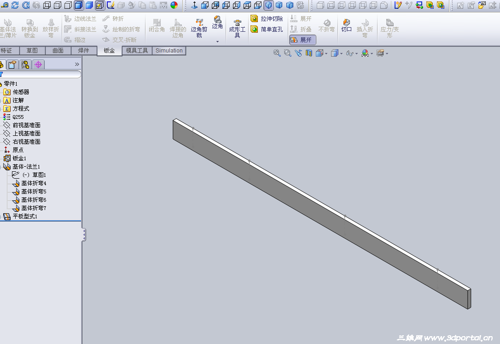The height and width of the screenshot is (344, 500).
Task: Select the Front standard view
Action: click(205, 5)
